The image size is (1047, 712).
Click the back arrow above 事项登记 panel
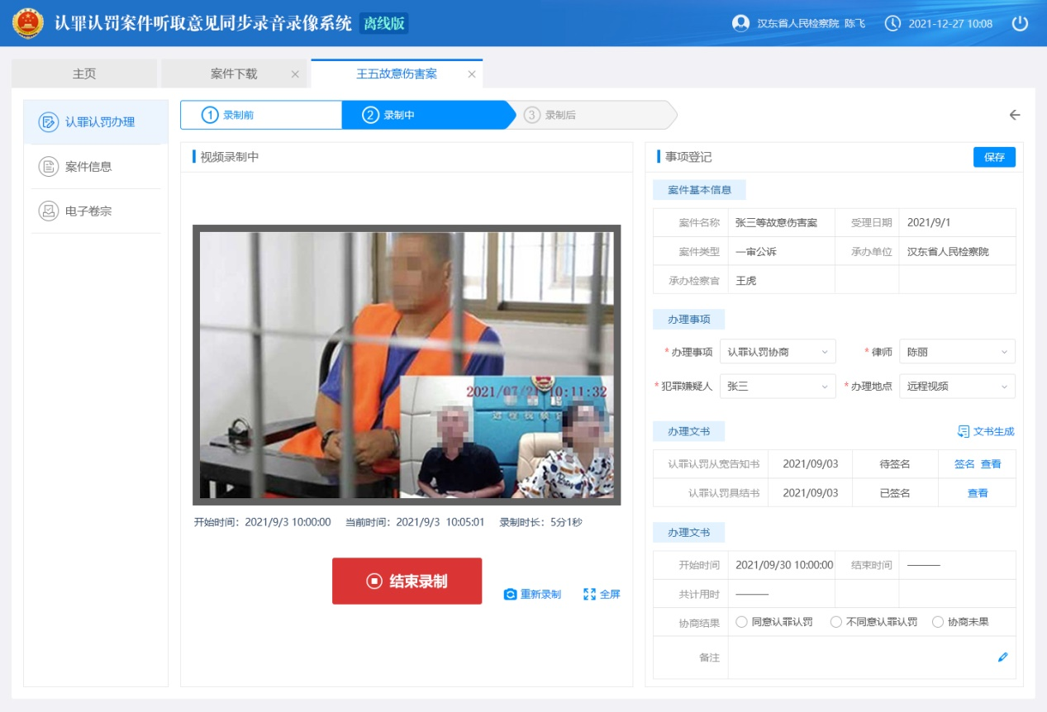[x=1016, y=115]
